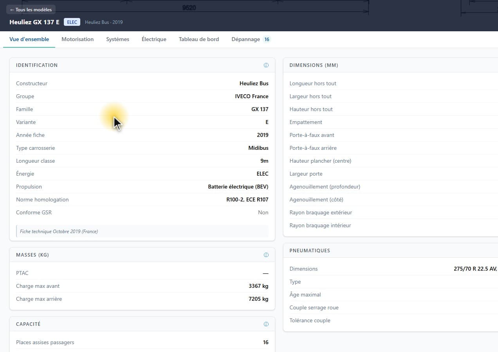The image size is (498, 352).
Task: Click the Longueur hors tout label
Action: click(x=313, y=83)
